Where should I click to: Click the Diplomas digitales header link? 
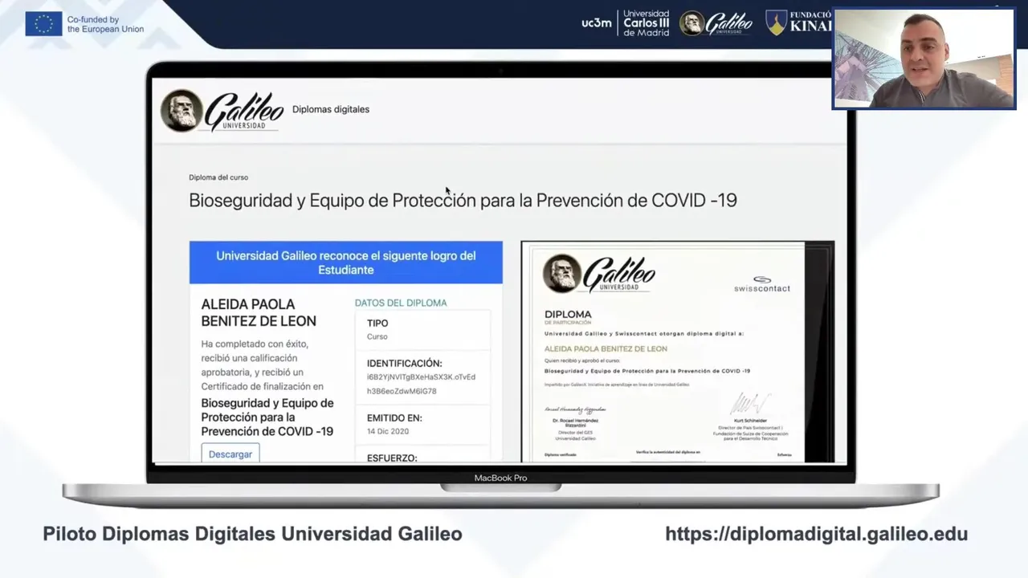click(x=331, y=109)
